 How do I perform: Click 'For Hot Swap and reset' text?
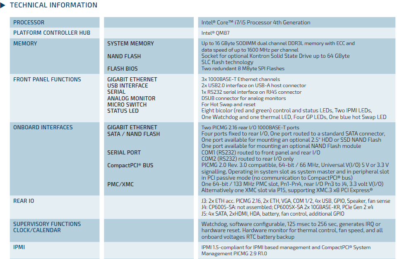[x=229, y=105]
